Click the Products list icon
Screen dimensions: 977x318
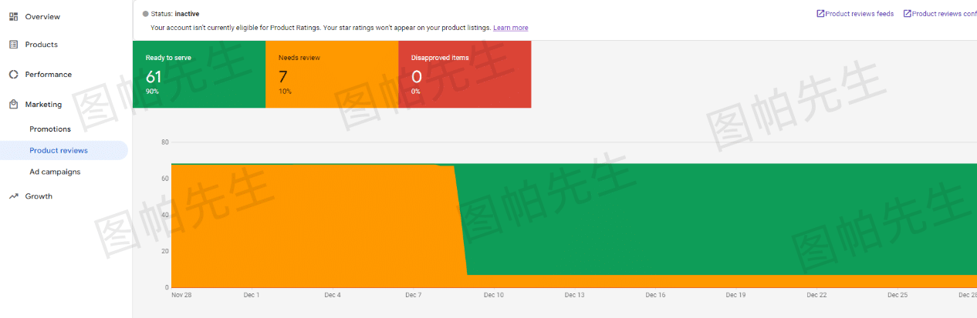coord(13,45)
